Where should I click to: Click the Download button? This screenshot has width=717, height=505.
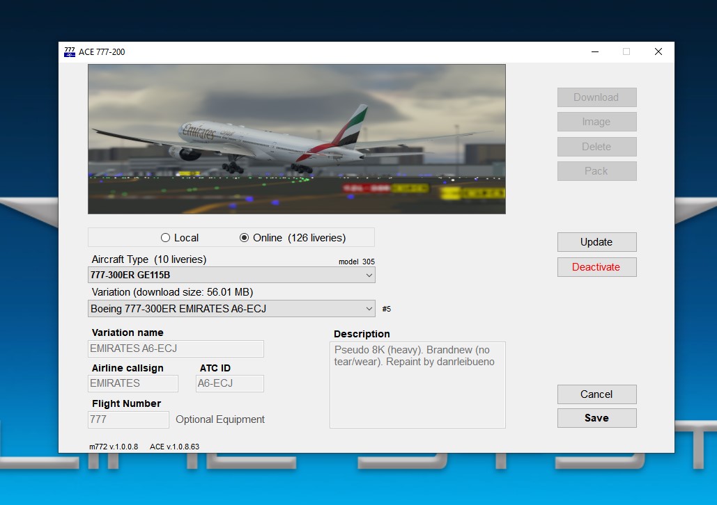[596, 97]
